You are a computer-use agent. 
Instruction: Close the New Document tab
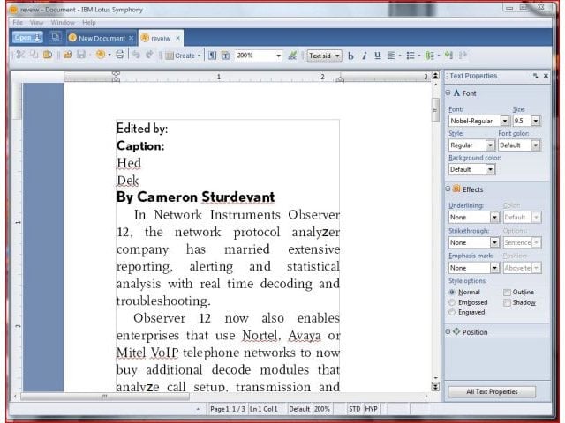coord(132,38)
